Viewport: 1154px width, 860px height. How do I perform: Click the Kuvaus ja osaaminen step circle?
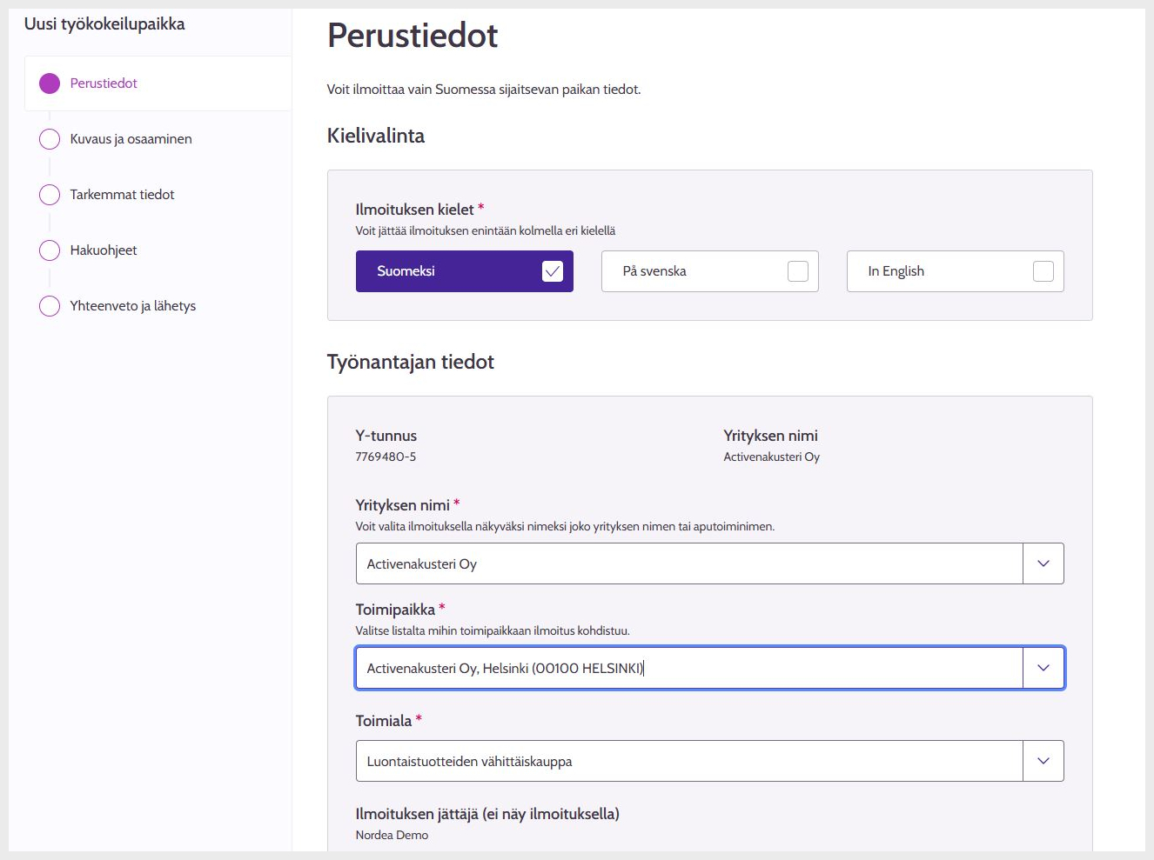[50, 139]
